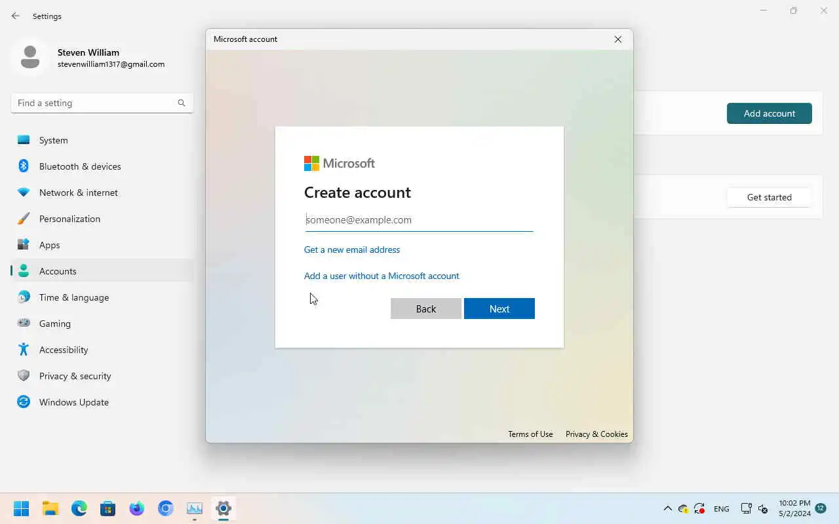Screen dimensions: 839x524
Task: Open Microsoft Store from the taskbar
Action: coord(108,508)
